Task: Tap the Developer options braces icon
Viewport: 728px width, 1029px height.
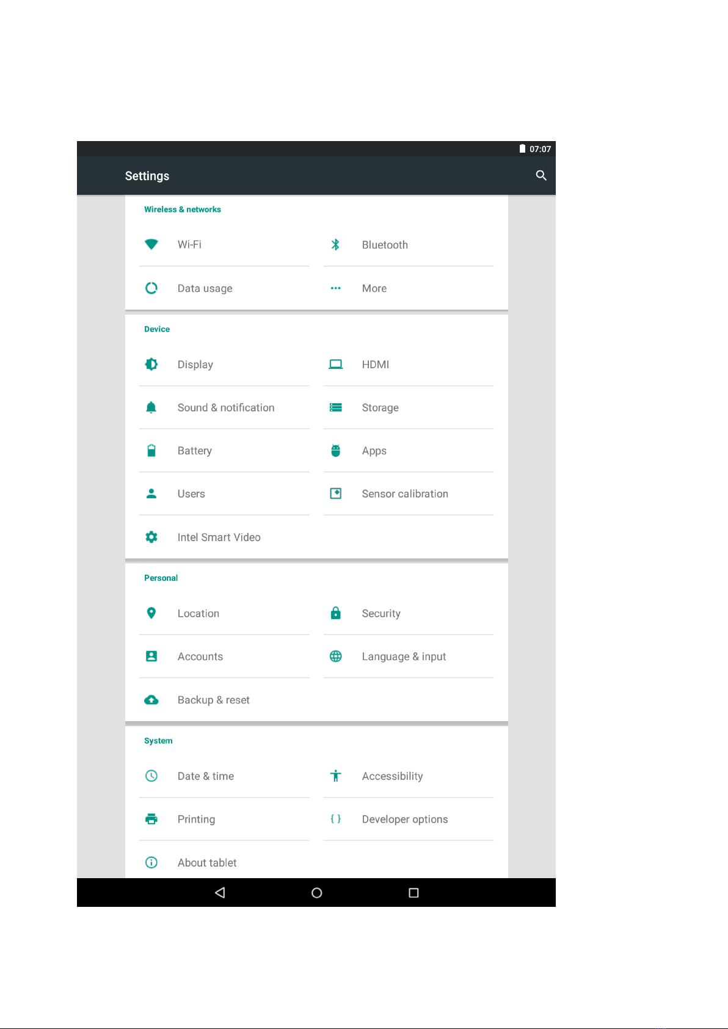Action: (335, 819)
